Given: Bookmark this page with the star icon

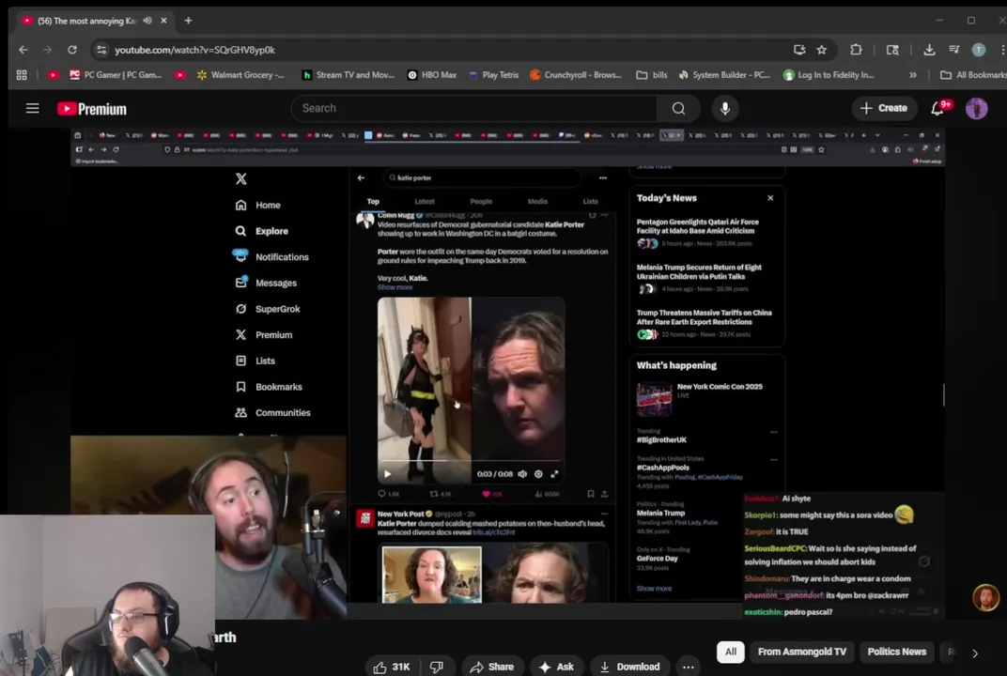Looking at the screenshot, I should [821, 50].
